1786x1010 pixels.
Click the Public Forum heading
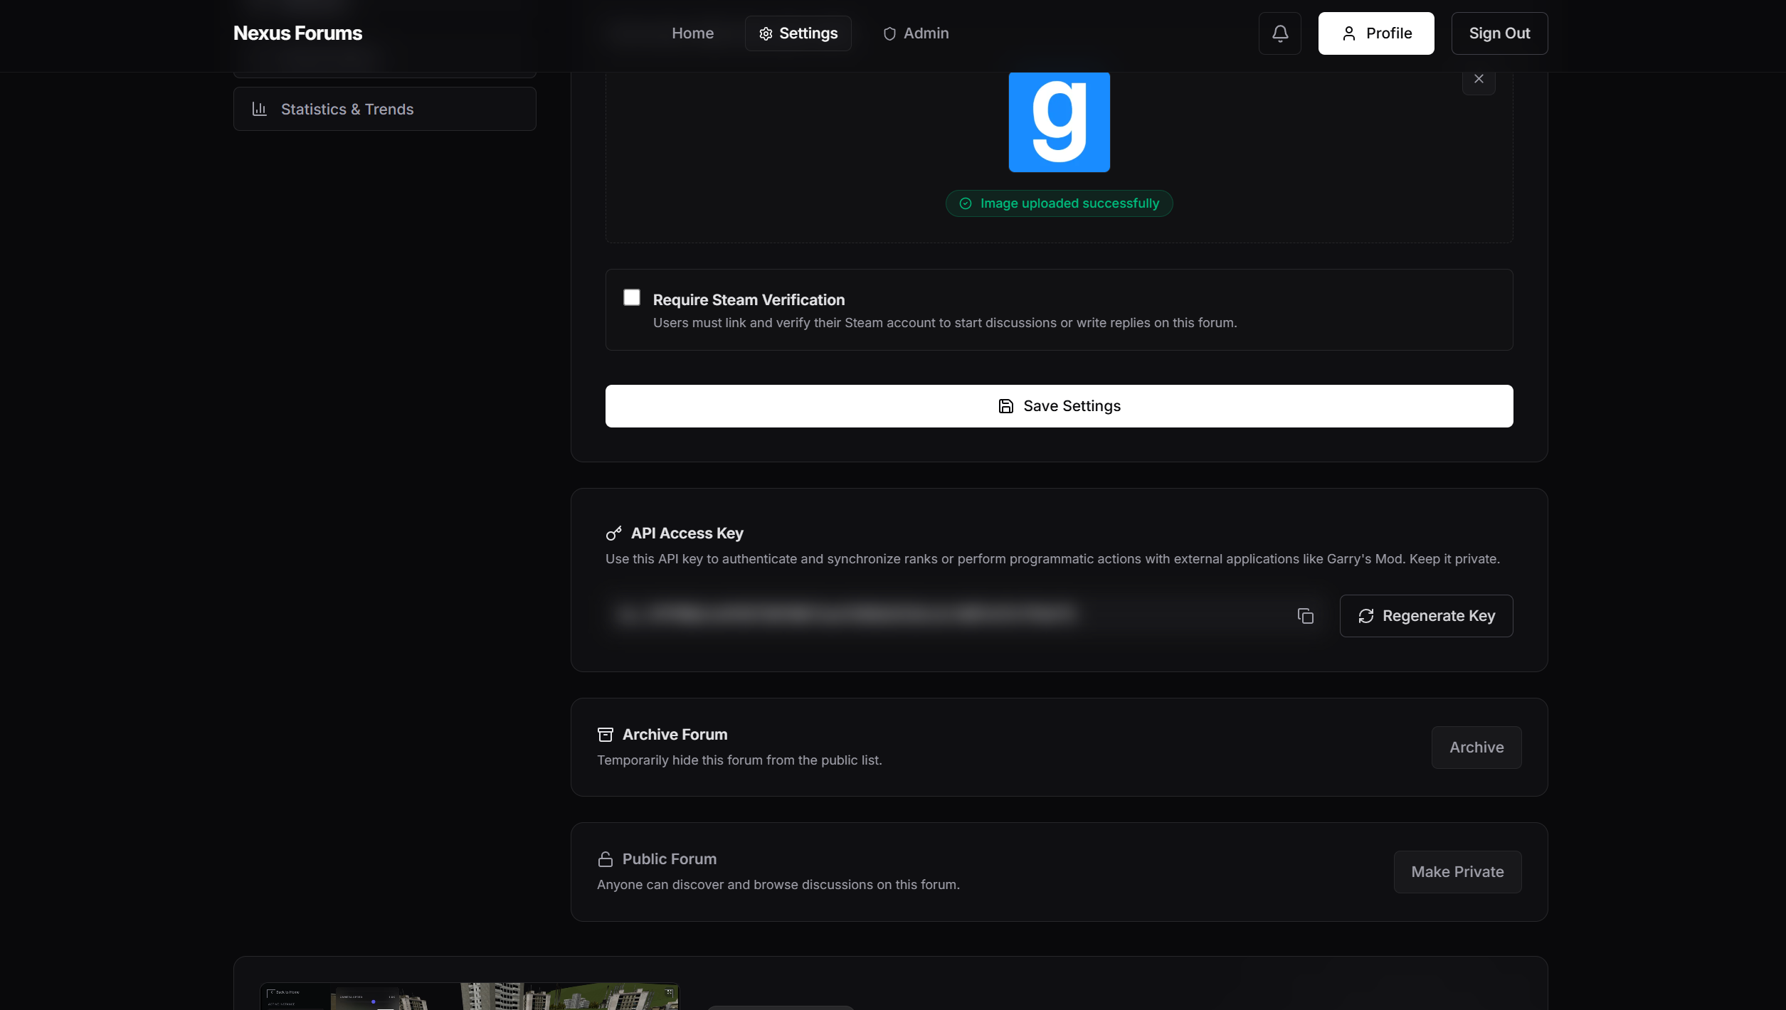point(669,859)
